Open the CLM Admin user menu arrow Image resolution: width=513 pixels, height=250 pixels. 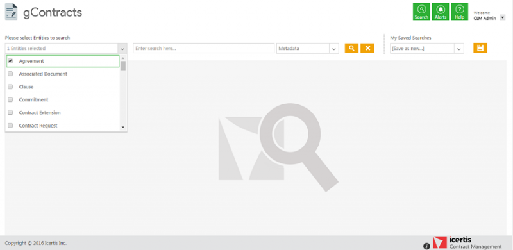click(x=503, y=18)
